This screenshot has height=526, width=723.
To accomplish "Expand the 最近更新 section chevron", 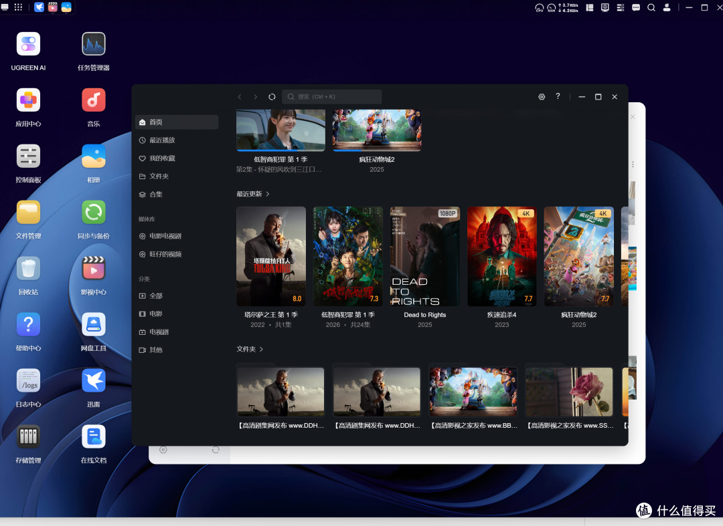I will click(x=268, y=194).
